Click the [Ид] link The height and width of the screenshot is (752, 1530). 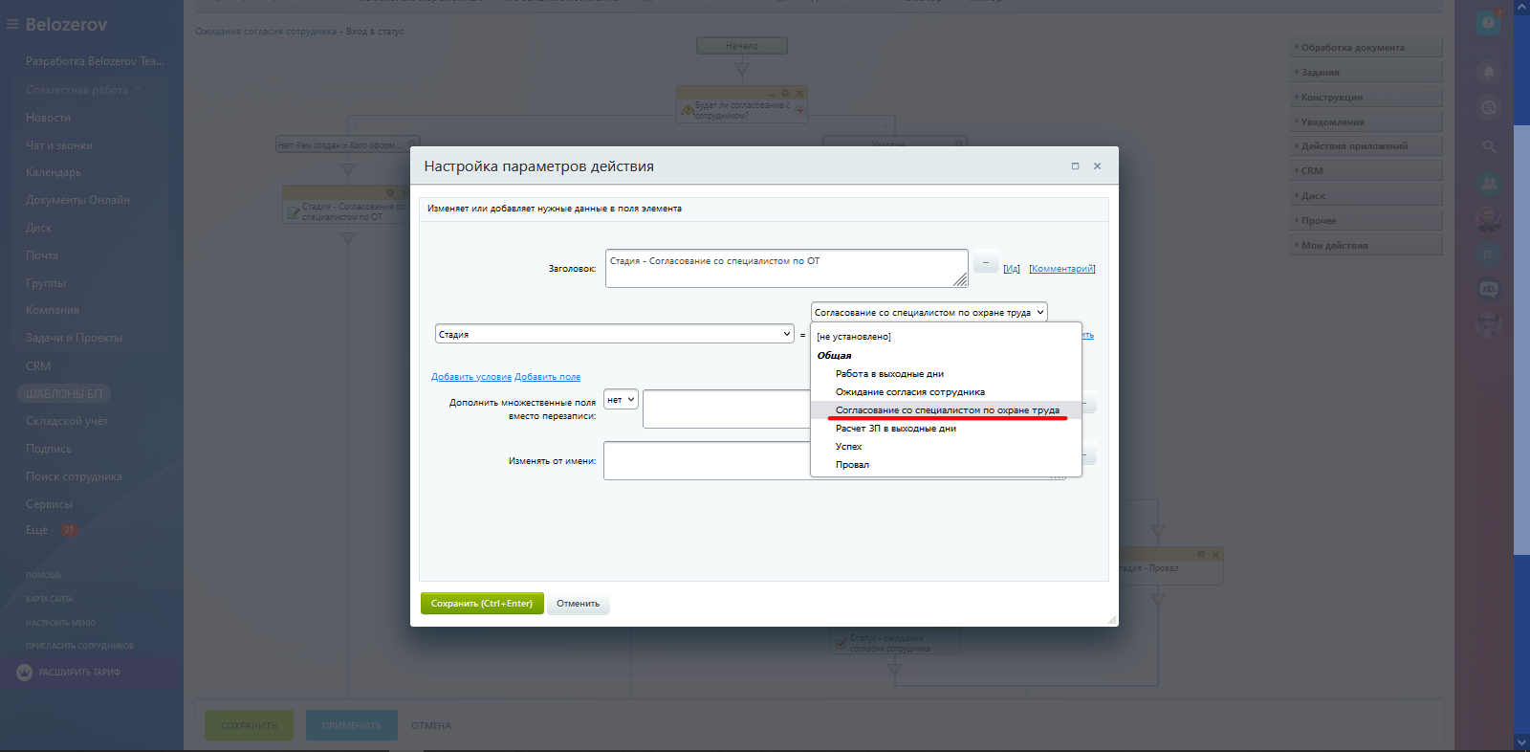pos(1012,269)
